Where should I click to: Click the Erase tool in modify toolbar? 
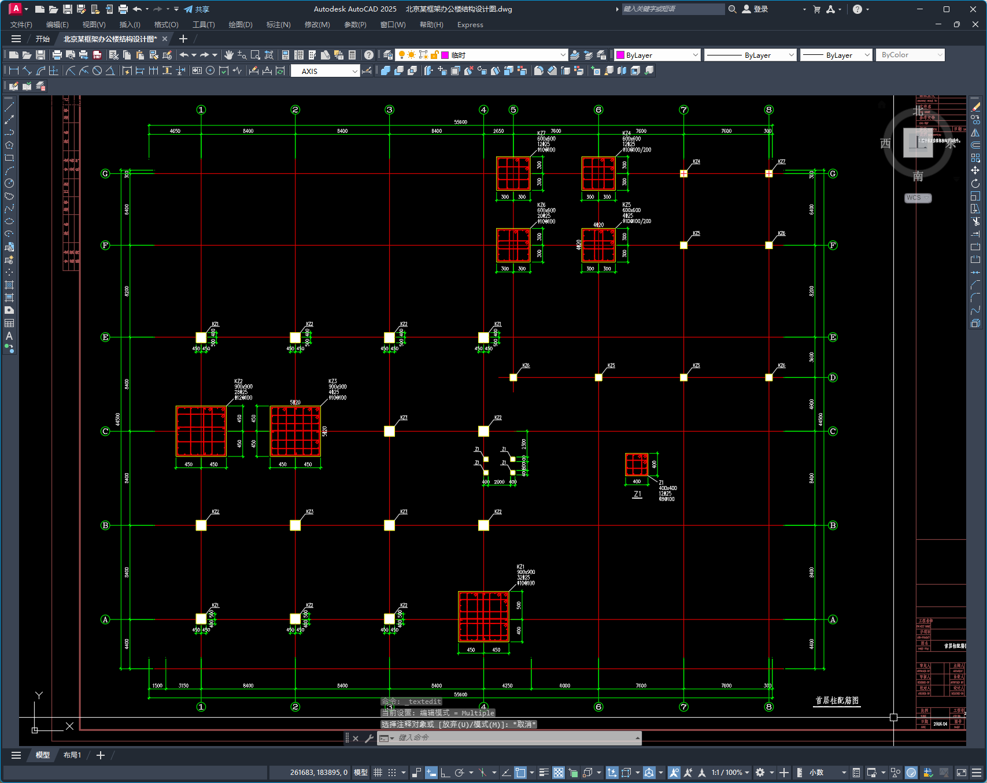coord(975,107)
